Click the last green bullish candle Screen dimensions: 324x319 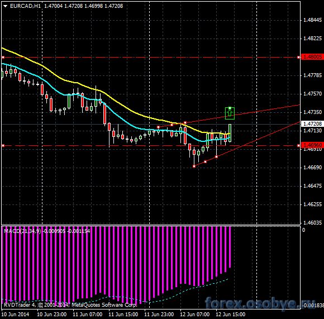point(230,133)
